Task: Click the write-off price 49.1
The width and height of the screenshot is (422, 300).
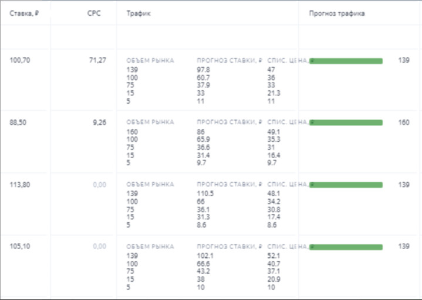Action: pyautogui.click(x=273, y=132)
